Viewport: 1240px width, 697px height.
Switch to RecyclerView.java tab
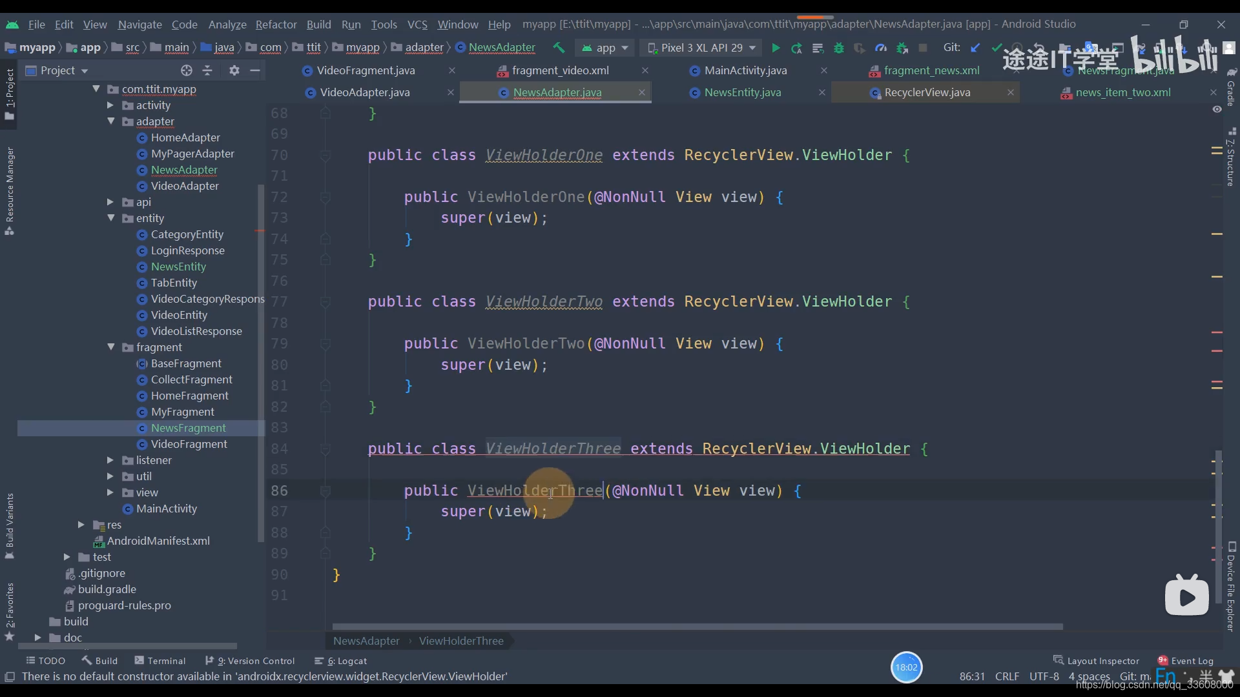point(927,92)
